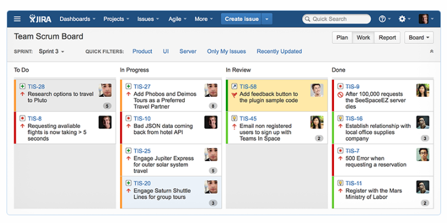447x223 pixels.
Task: Toggle the Recently Updated filter
Action: [x=279, y=51]
